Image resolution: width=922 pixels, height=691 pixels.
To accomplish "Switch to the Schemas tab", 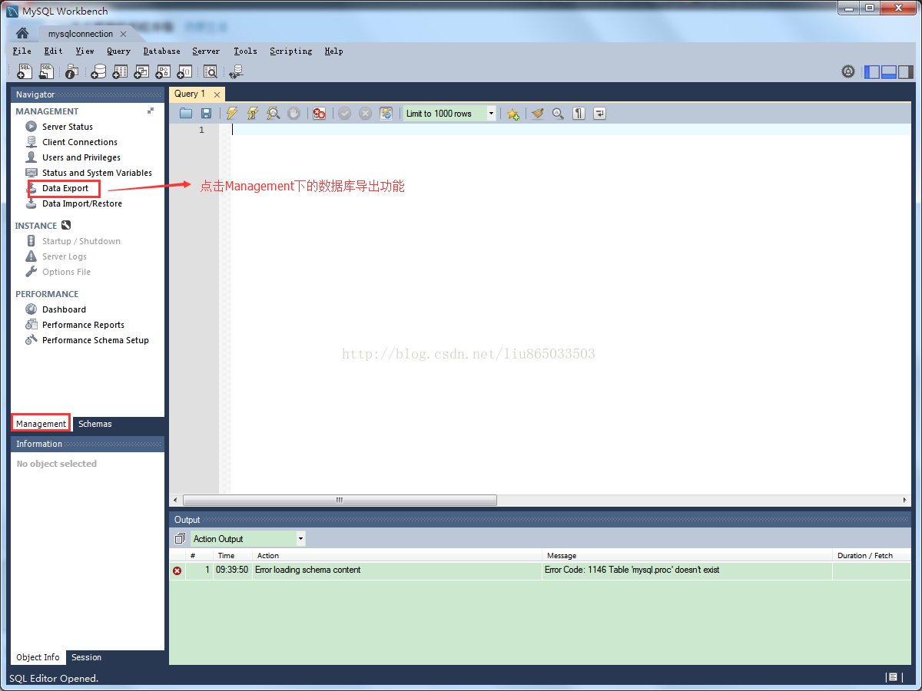I will click(95, 424).
